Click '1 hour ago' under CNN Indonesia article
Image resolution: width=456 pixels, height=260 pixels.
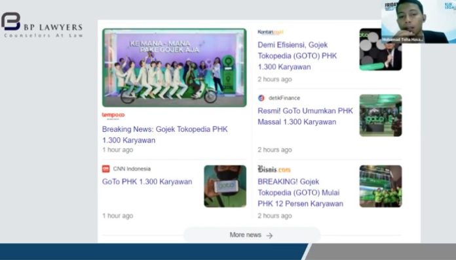coord(117,216)
